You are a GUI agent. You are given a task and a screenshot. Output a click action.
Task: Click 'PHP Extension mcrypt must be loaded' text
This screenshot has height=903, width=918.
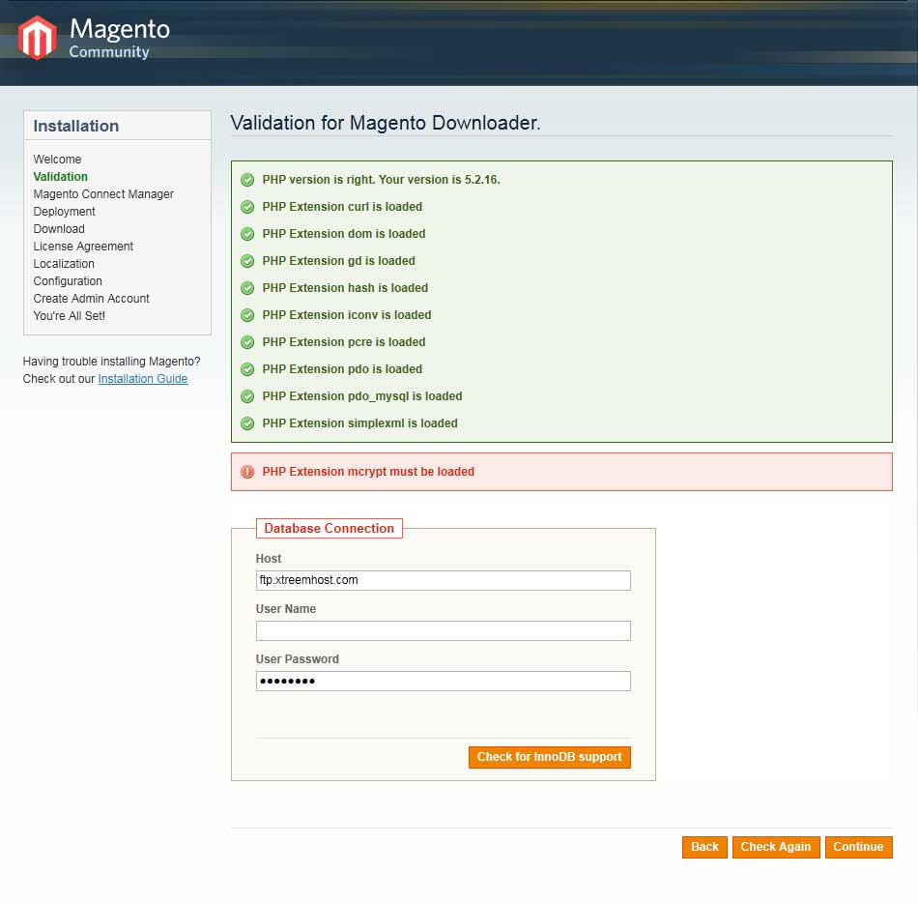point(368,472)
